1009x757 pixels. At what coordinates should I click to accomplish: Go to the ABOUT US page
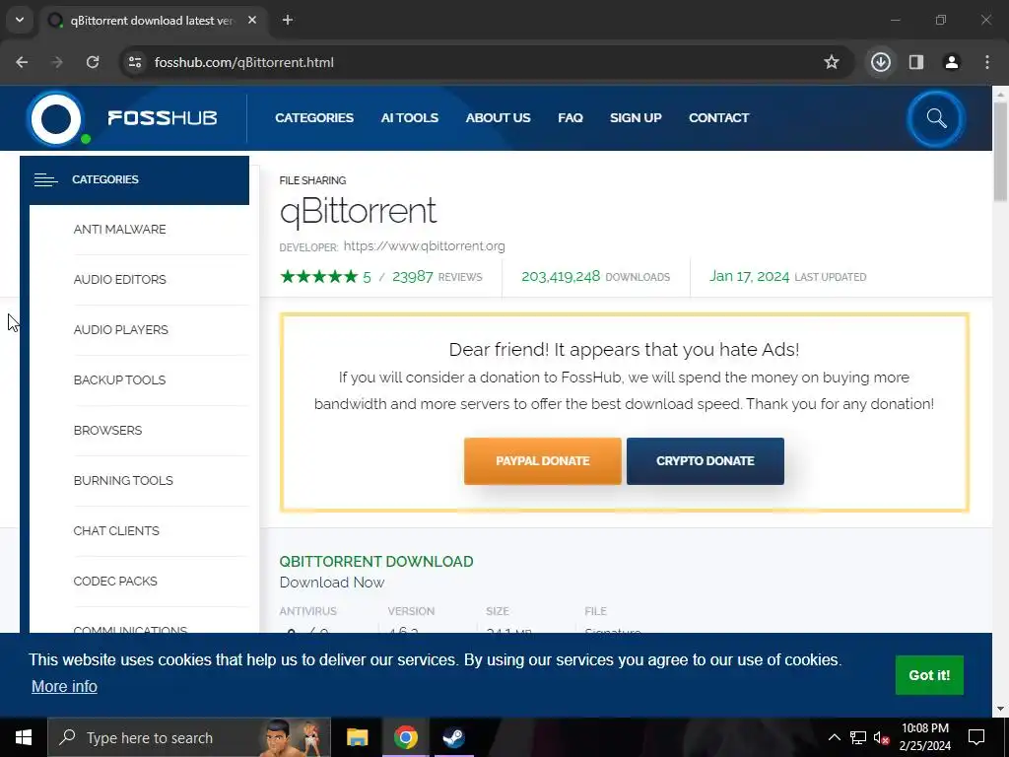coord(498,118)
